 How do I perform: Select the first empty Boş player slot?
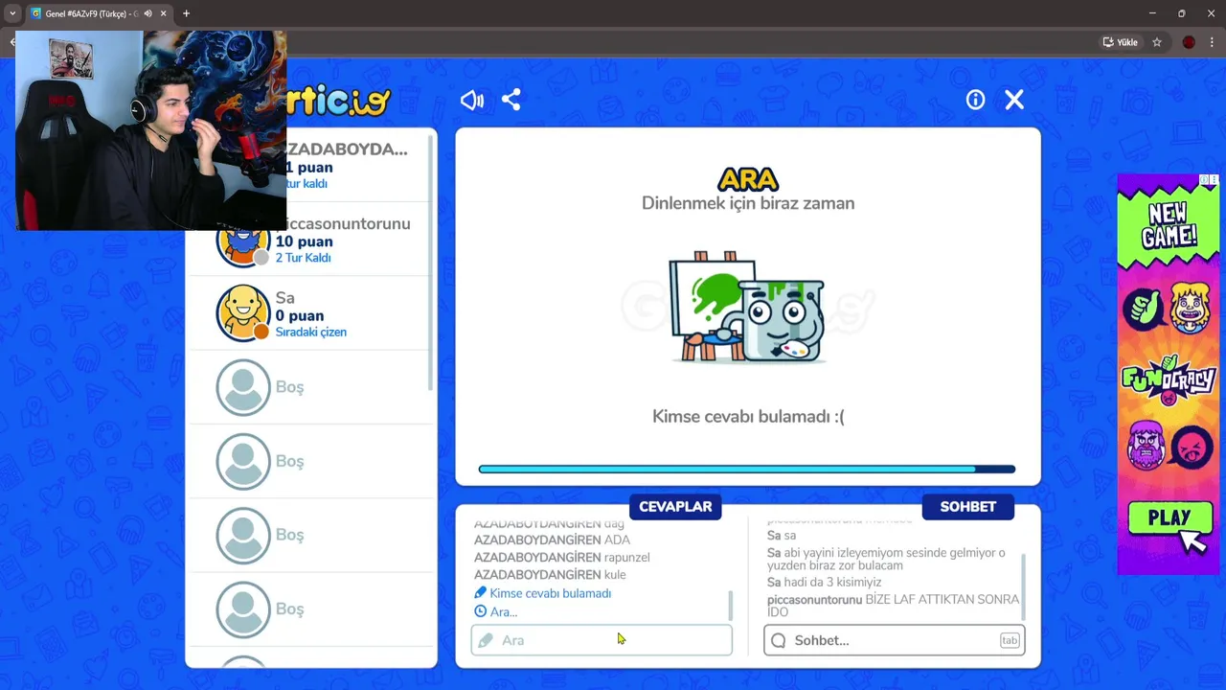tap(310, 387)
